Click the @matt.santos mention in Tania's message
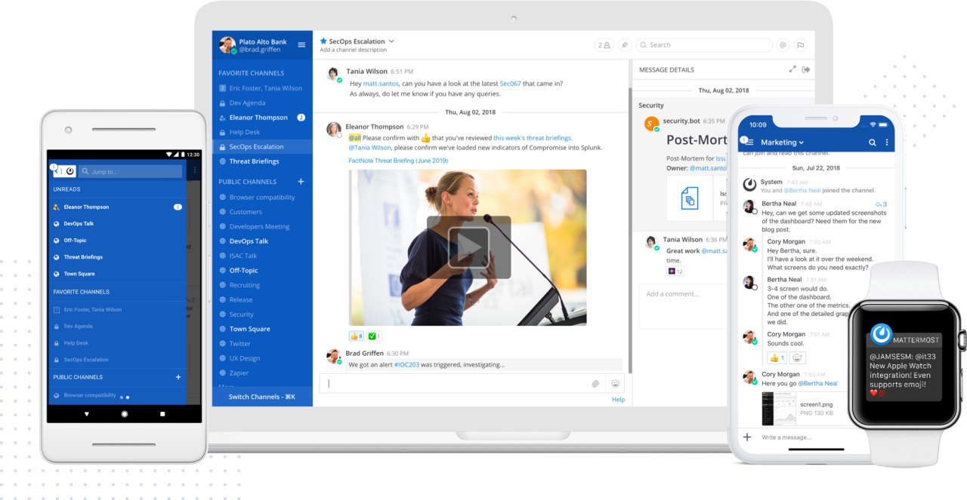Screen dimensions: 967x500 [381, 84]
